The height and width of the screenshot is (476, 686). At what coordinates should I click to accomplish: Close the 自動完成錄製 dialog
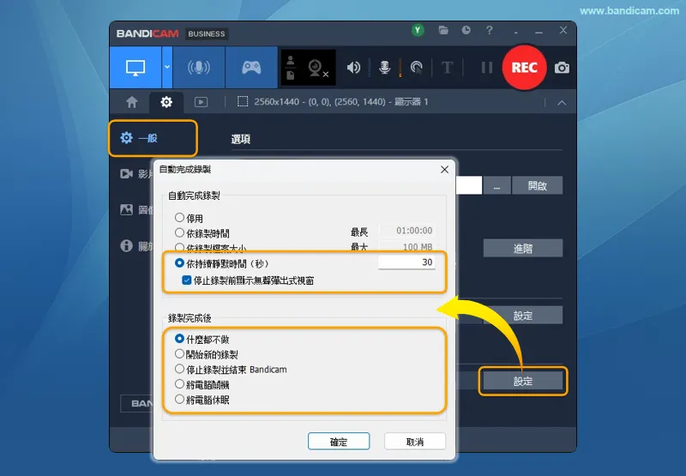444,170
